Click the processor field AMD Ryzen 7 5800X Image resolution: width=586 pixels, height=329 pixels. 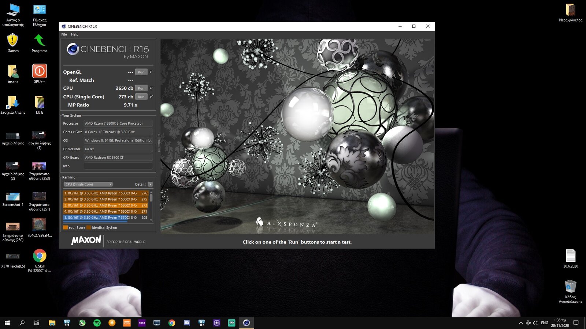(x=118, y=123)
